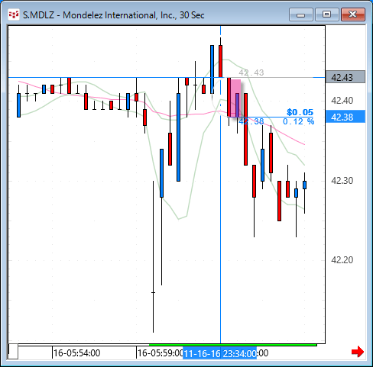Click the 42.40 price axis label
The image size is (373, 367).
point(342,101)
